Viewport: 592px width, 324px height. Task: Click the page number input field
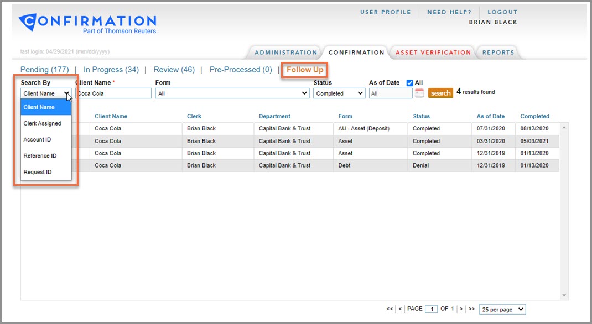pos(431,309)
